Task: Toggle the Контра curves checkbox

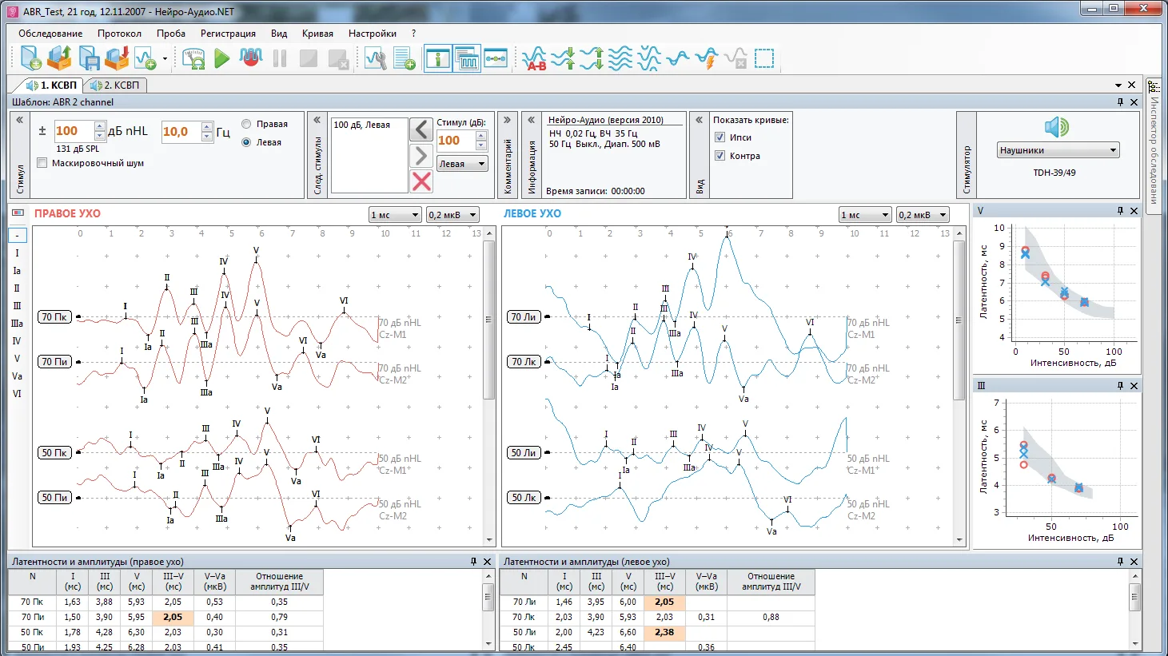Action: 720,156
